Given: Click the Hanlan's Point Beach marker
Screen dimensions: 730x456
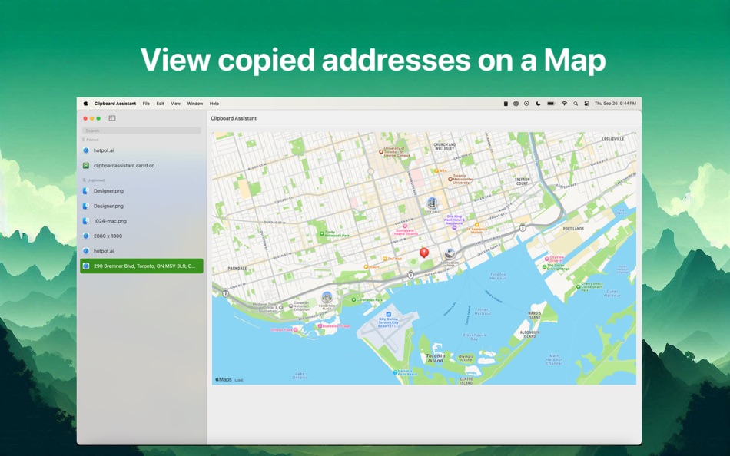Looking at the screenshot, I should pos(395,372).
